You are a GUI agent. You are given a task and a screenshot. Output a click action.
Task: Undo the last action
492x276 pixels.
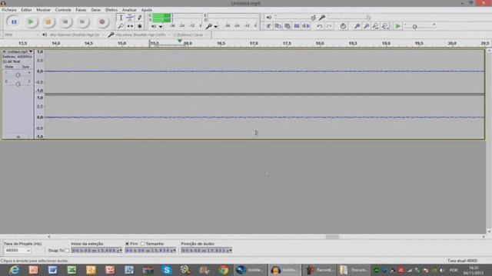320,26
